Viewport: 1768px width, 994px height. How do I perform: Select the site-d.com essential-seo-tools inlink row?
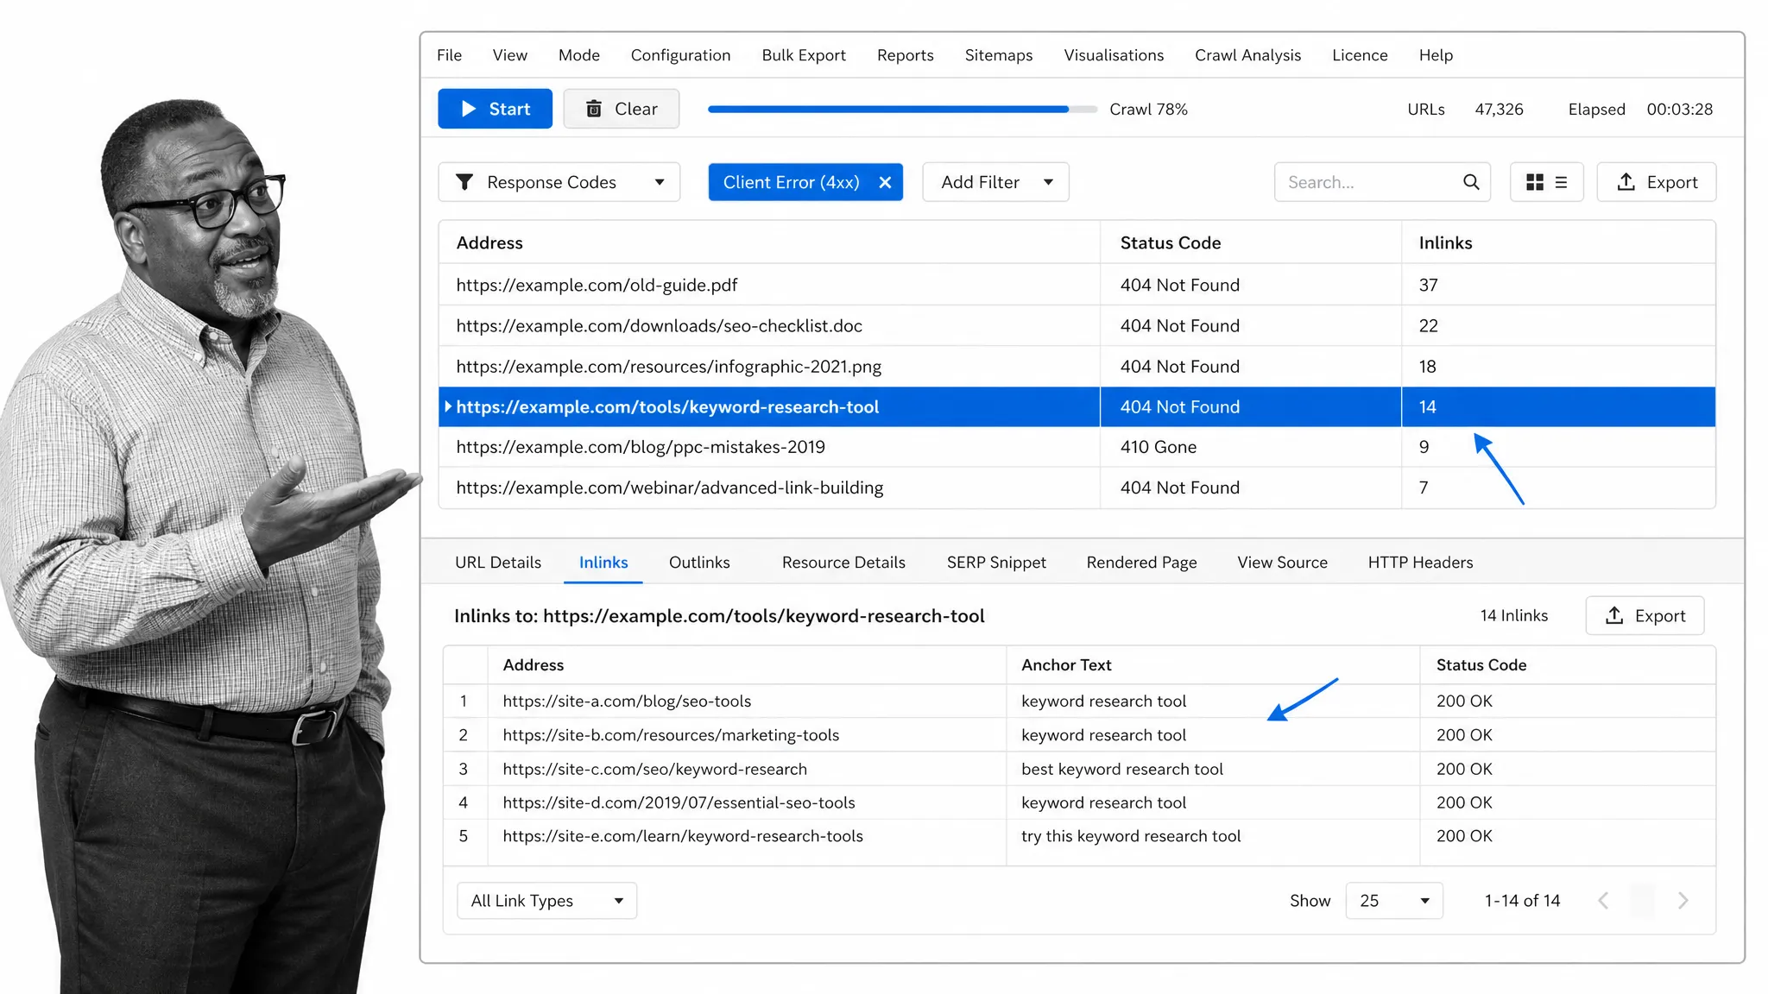(x=1079, y=802)
